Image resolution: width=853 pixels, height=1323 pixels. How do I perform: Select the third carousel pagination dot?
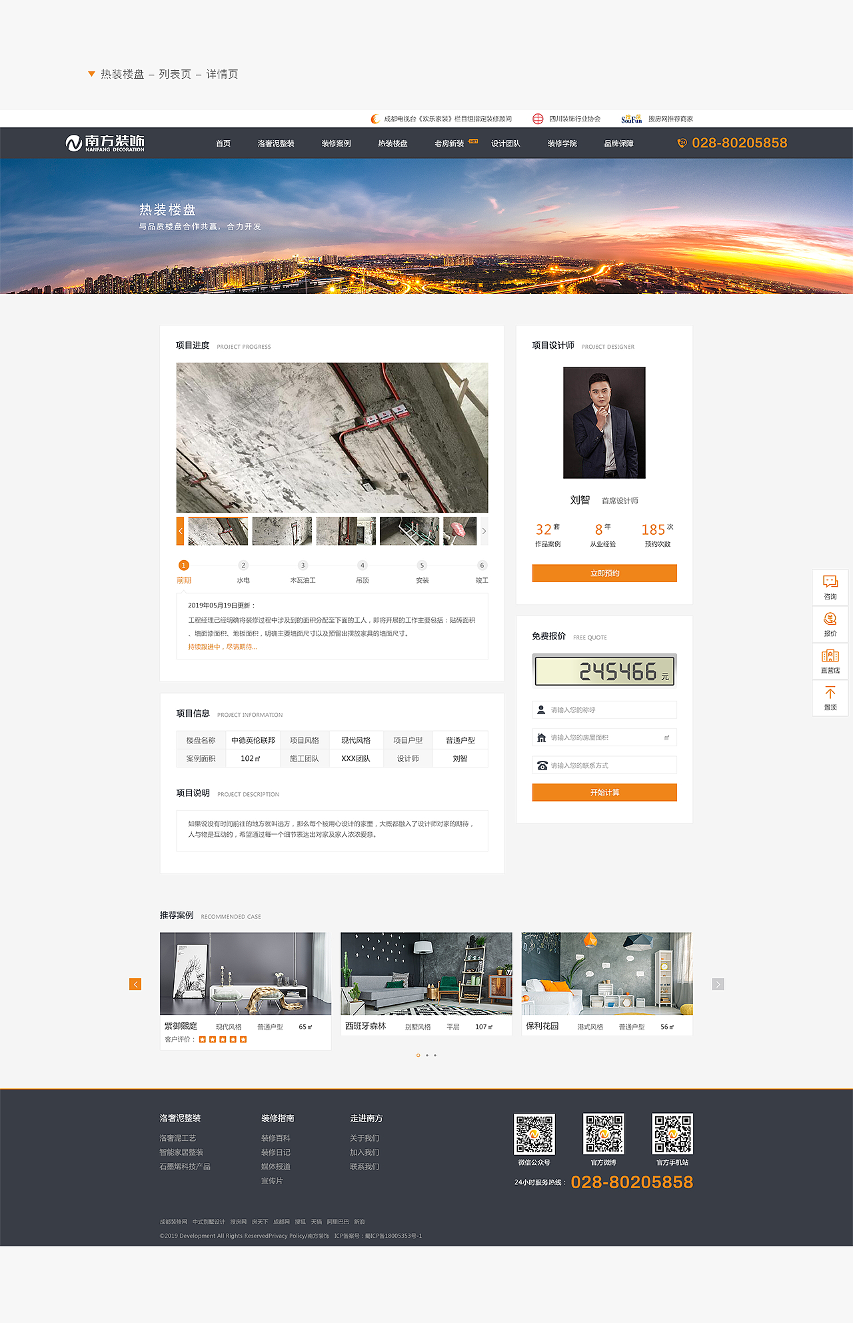click(x=435, y=1056)
